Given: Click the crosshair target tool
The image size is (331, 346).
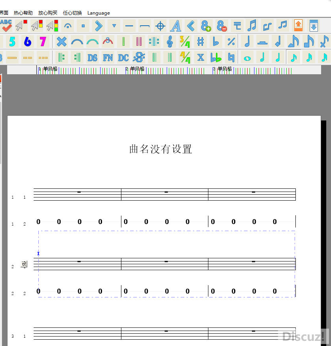Looking at the screenshot, I should pos(160,26).
